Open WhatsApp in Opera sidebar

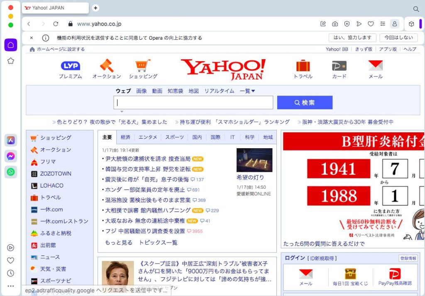click(x=10, y=172)
